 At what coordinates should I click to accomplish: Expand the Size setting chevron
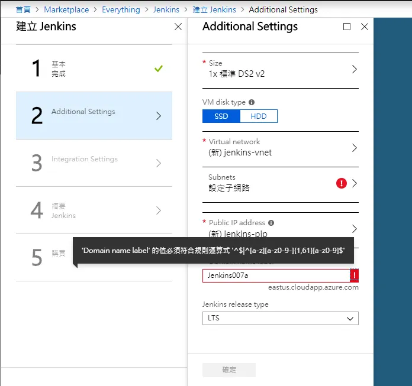click(354, 69)
